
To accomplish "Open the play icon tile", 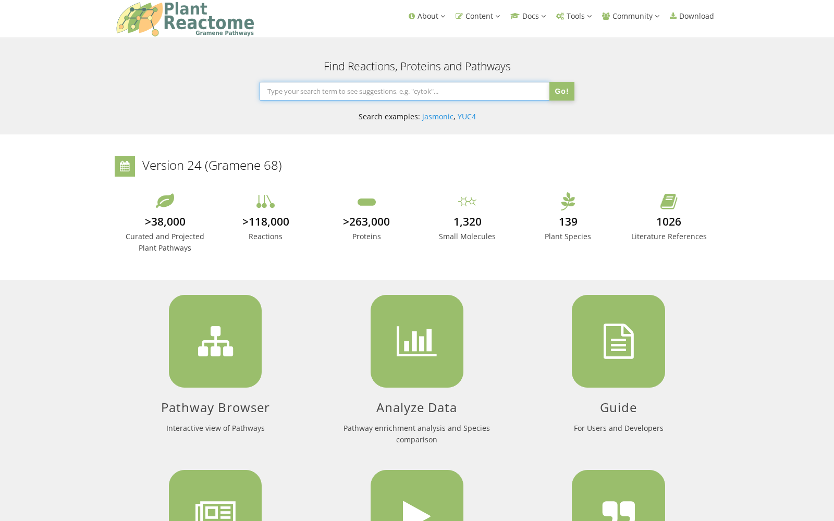I will click(417, 495).
